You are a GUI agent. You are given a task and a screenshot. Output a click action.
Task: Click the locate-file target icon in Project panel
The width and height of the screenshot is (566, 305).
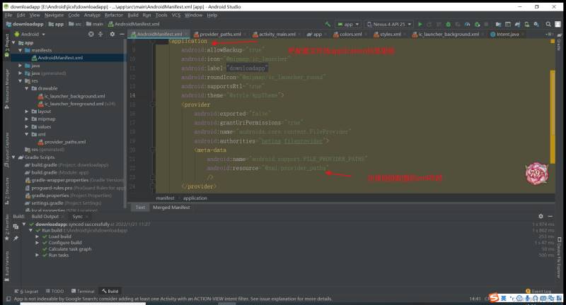point(91,34)
